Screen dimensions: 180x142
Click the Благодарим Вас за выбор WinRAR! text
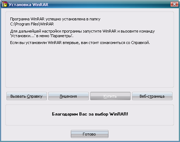click(90, 114)
